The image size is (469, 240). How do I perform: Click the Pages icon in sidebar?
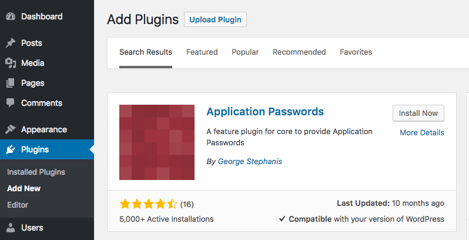[x=11, y=83]
